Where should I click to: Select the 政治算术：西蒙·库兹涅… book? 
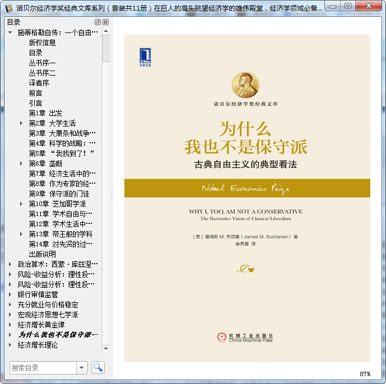[x=58, y=264]
